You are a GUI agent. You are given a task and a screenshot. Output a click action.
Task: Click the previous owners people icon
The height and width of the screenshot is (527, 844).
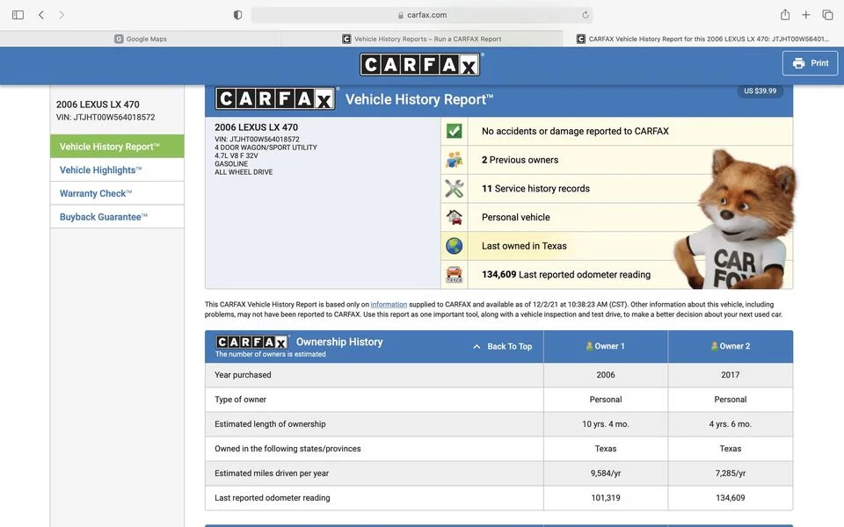[455, 160]
